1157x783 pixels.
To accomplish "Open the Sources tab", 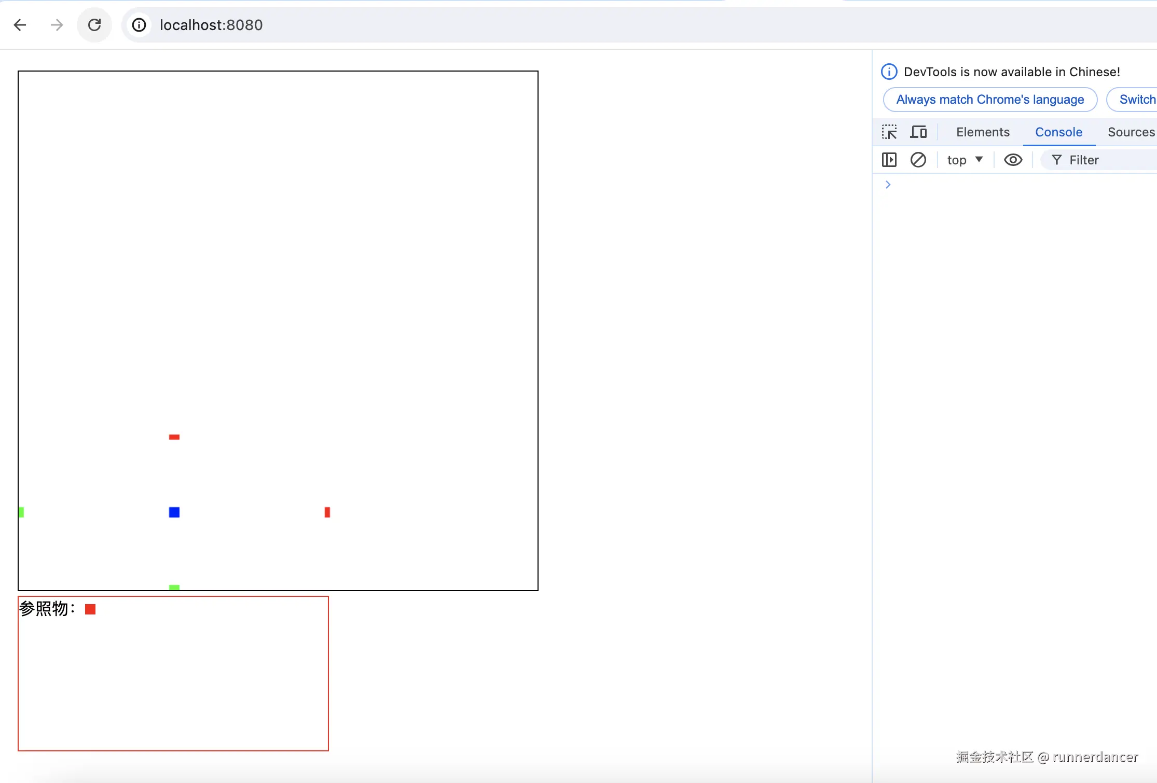I will [x=1131, y=132].
